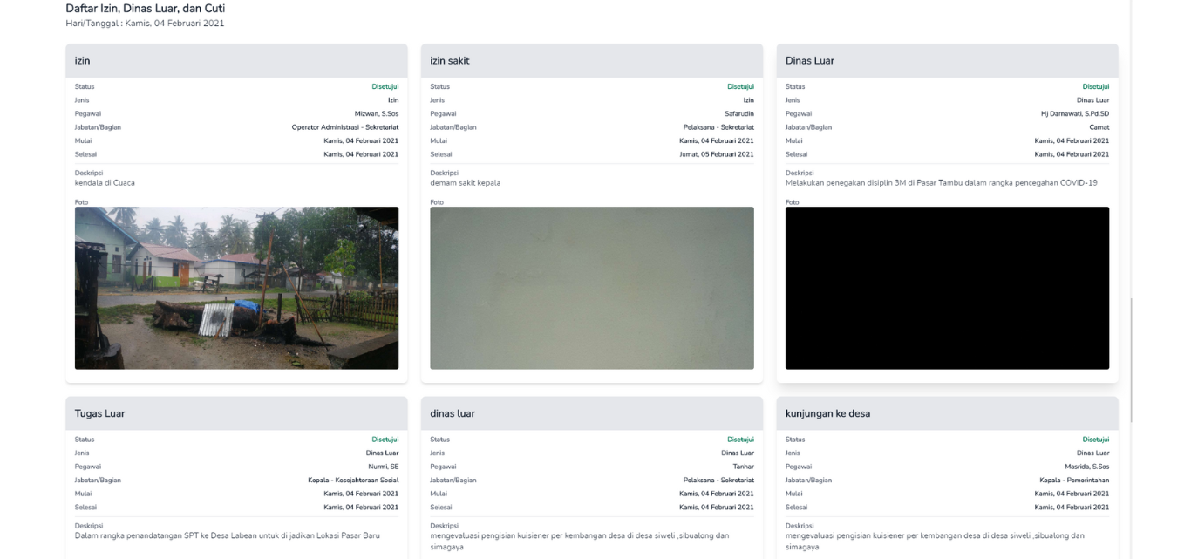Click Disetujui status in izin sakit card
Screen dimensions: 1191x559
pyautogui.click(x=740, y=87)
